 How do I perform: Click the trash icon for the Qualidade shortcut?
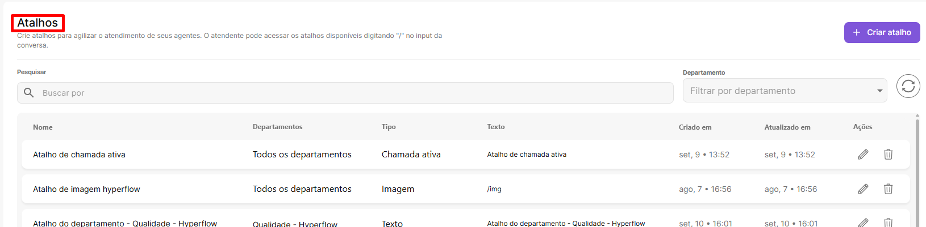click(x=888, y=222)
